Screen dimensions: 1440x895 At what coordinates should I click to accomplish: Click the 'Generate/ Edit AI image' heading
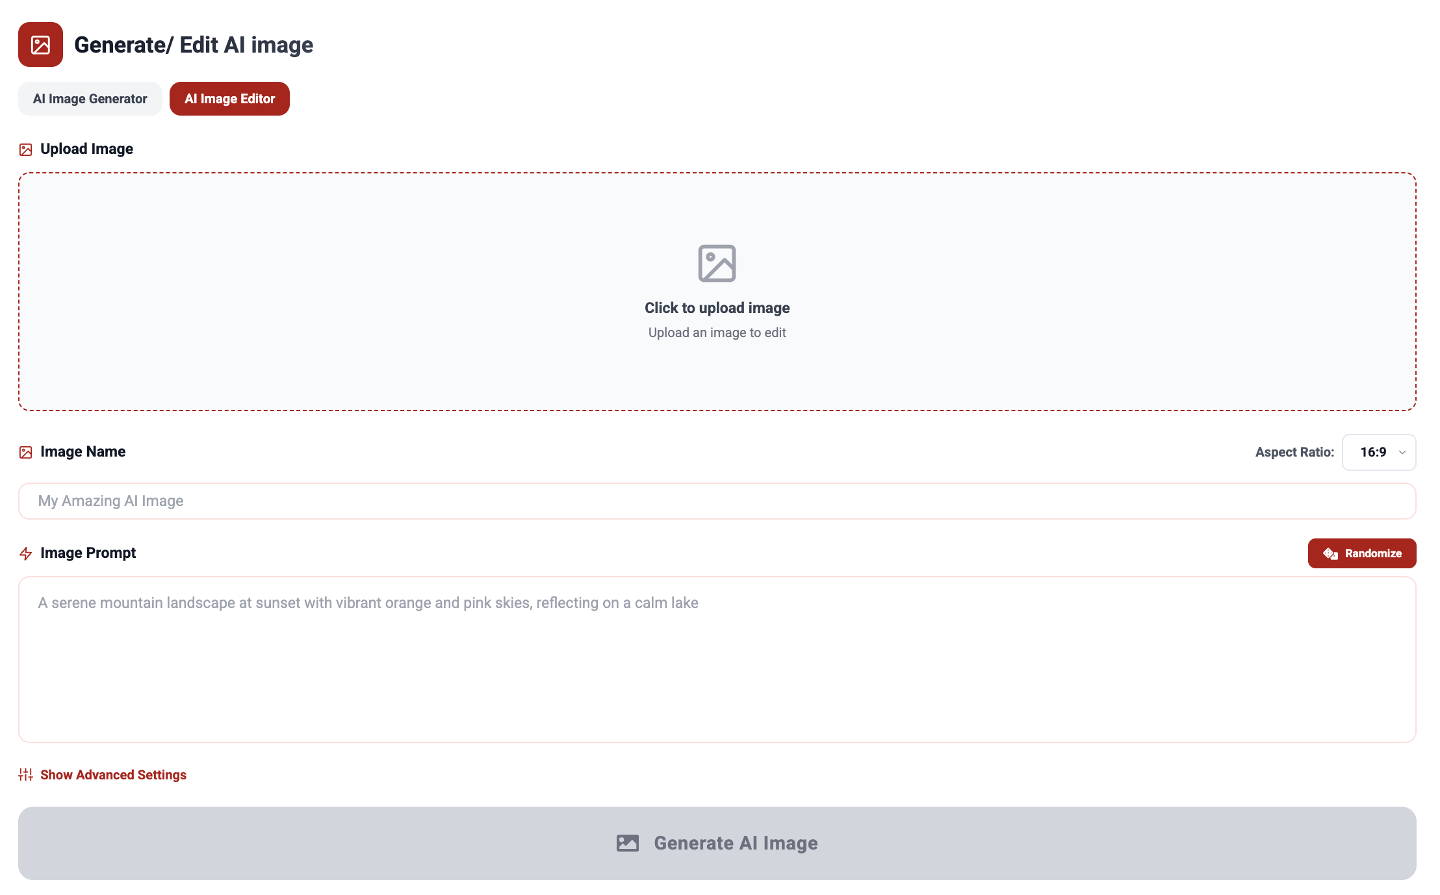point(194,45)
